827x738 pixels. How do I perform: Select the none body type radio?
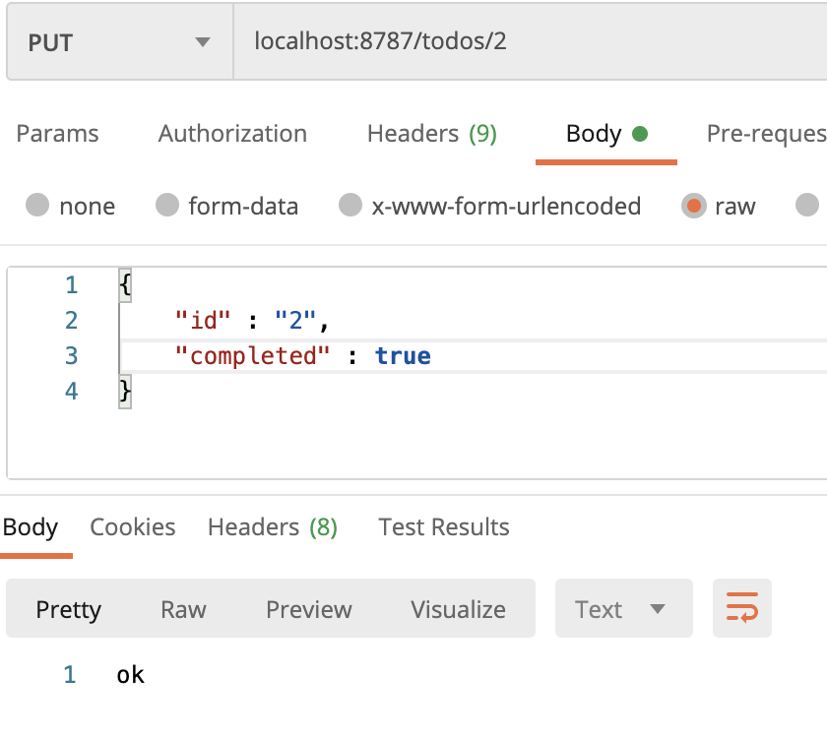coord(37,205)
